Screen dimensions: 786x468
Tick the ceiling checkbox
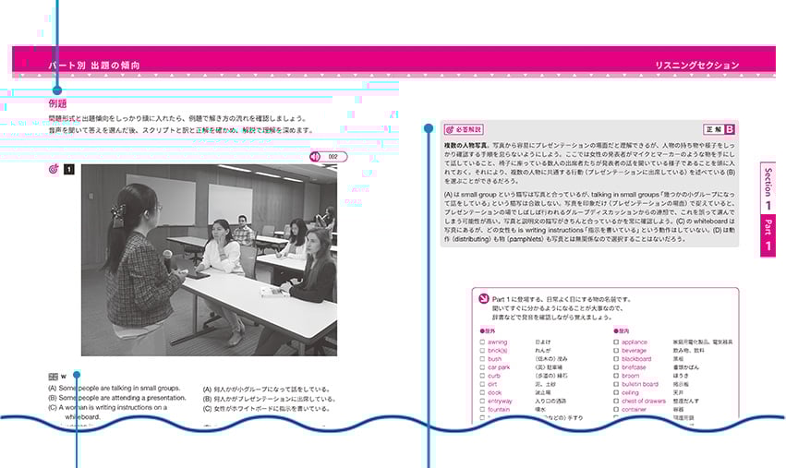pos(616,393)
